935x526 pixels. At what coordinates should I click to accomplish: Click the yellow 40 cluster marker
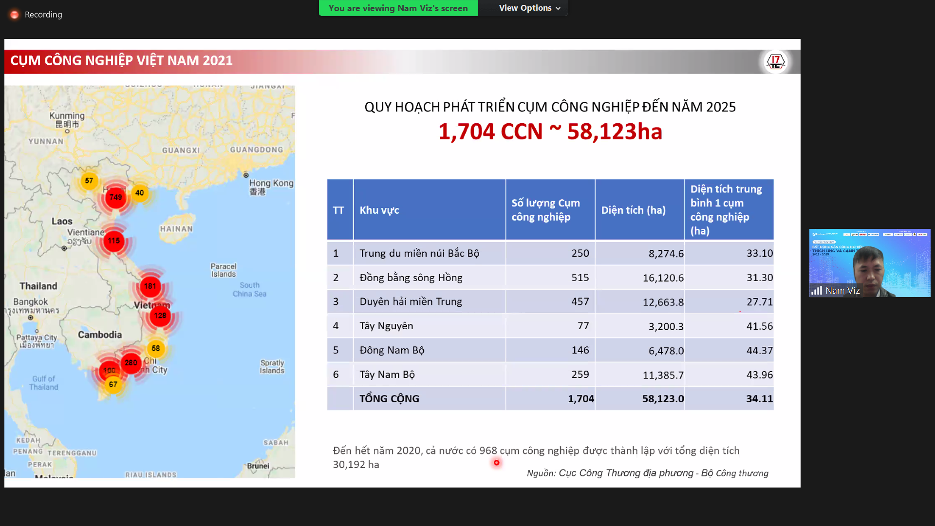(140, 193)
